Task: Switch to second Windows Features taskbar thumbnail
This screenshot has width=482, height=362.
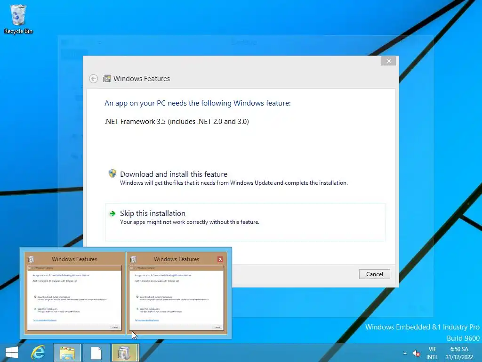Action: pyautogui.click(x=177, y=293)
